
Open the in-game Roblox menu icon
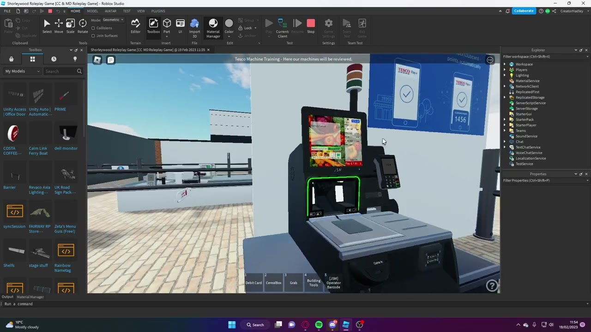click(x=97, y=59)
